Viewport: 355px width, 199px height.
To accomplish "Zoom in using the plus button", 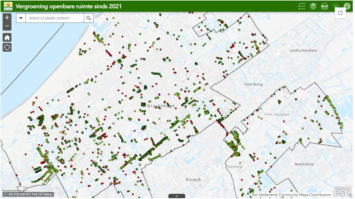I will [7, 17].
